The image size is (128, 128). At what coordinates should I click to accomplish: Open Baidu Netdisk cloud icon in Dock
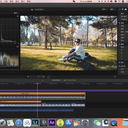point(27,123)
